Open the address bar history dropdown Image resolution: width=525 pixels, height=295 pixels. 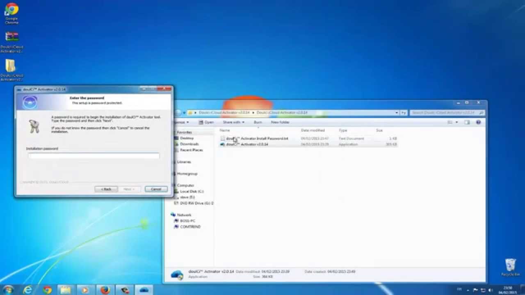[x=397, y=112]
